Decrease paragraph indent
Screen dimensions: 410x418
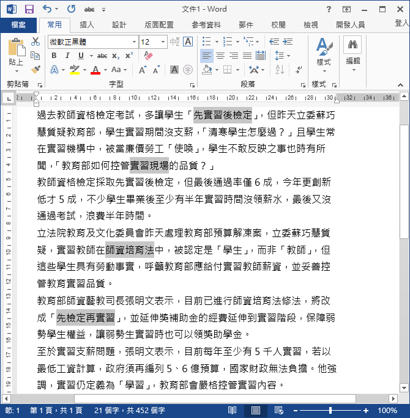pyautogui.click(x=274, y=42)
